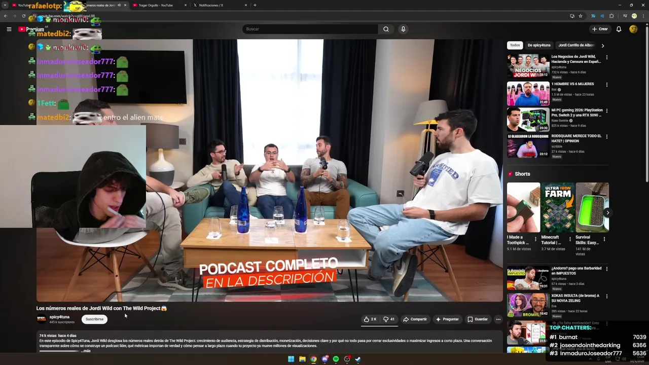Select the De spicy4tuna filter chip
The height and width of the screenshot is (365, 649).
pos(539,45)
